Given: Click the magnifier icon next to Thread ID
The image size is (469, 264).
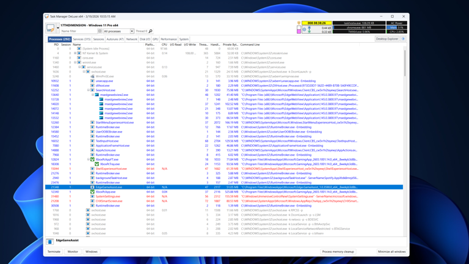Looking at the screenshot, I should point(150,31).
